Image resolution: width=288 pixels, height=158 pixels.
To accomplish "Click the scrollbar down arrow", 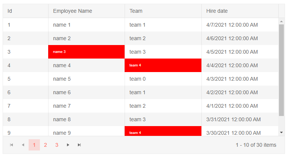I will 281,132.
